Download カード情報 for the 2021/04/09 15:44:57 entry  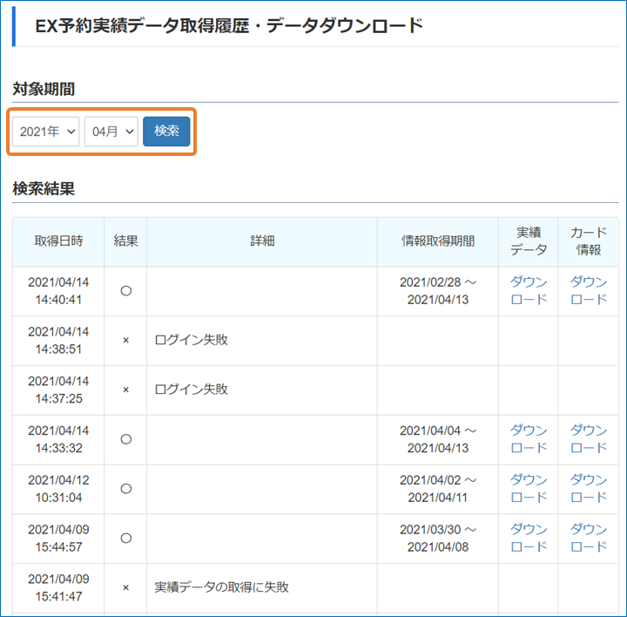(589, 539)
